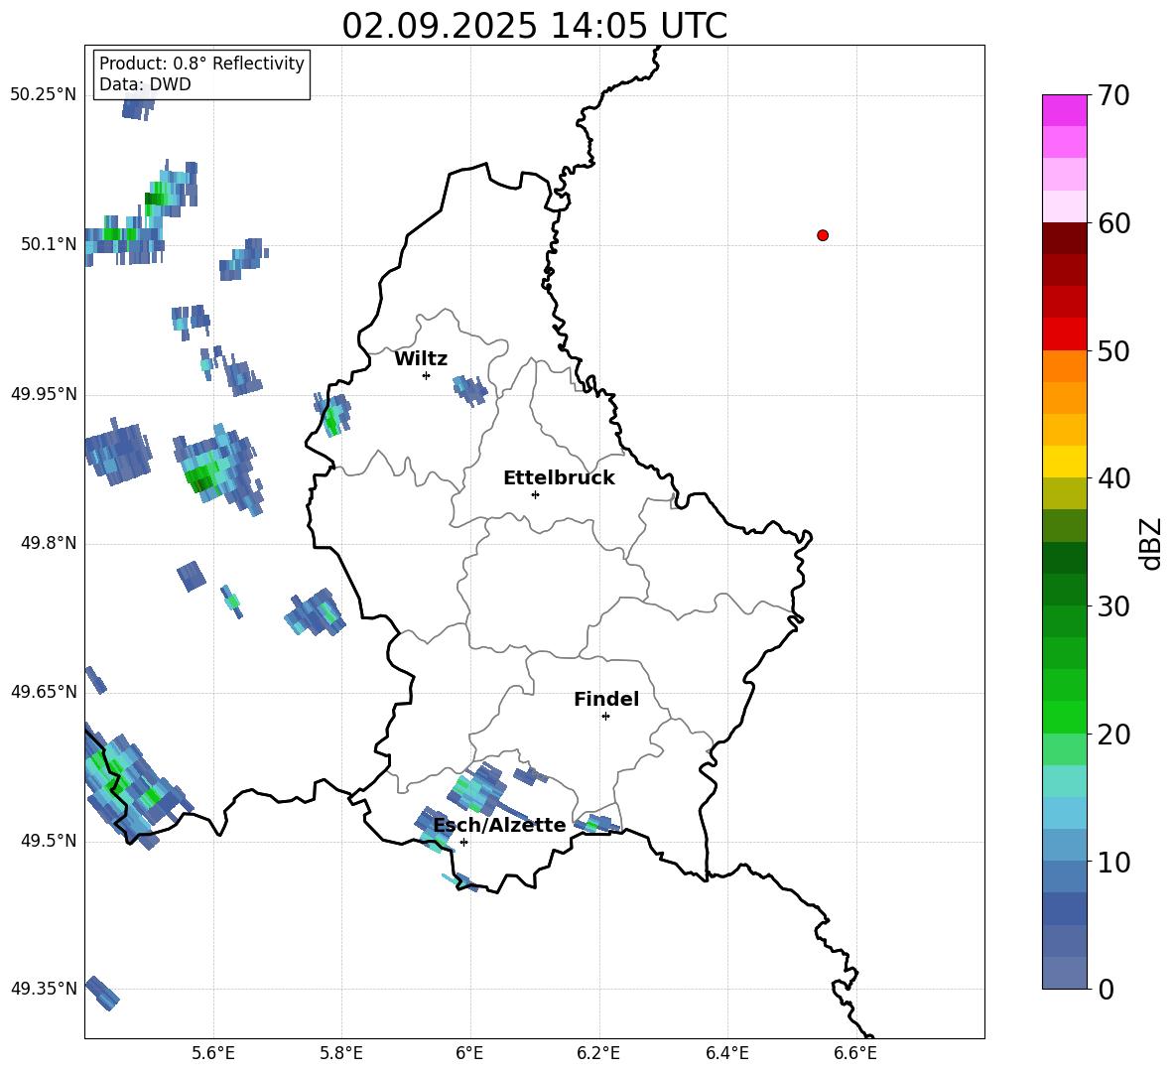Click the red dot radar site marker
The image size is (1175, 1073).
823,235
